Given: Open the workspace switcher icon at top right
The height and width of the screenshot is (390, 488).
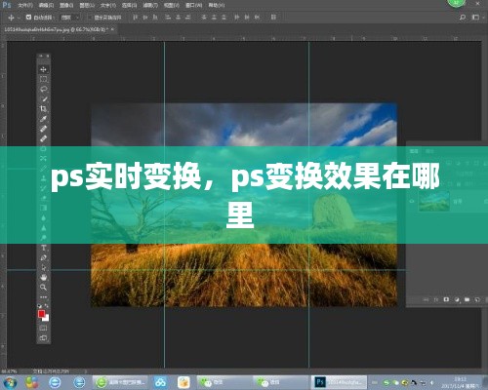Looking at the screenshot, I should [x=475, y=18].
